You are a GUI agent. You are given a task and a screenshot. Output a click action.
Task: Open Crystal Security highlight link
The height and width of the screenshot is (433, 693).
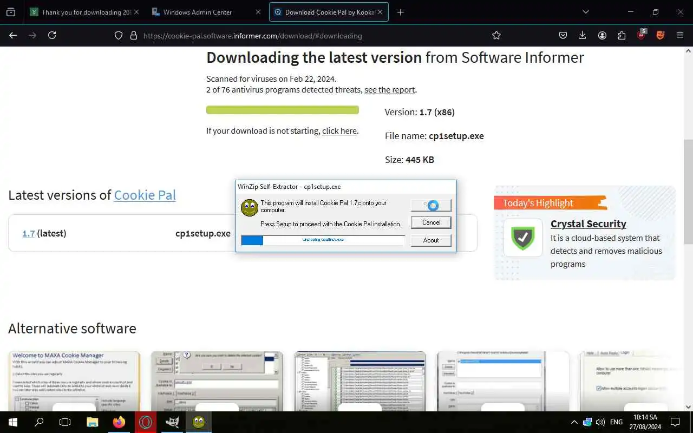click(x=589, y=224)
